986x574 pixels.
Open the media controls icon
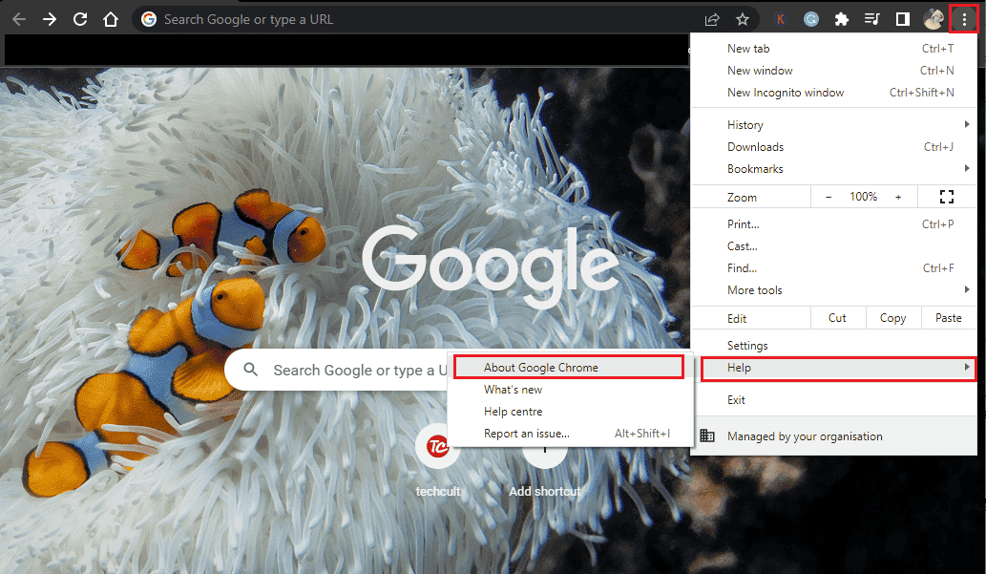872,19
